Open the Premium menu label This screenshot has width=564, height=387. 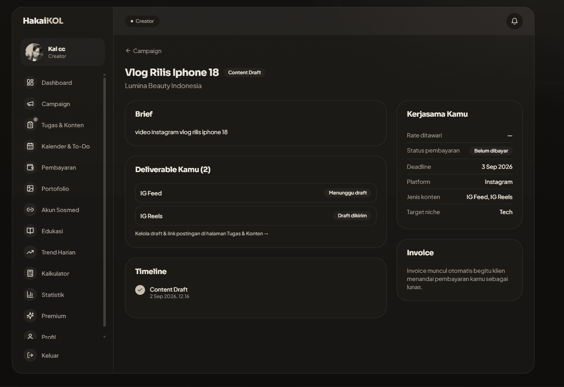54,316
